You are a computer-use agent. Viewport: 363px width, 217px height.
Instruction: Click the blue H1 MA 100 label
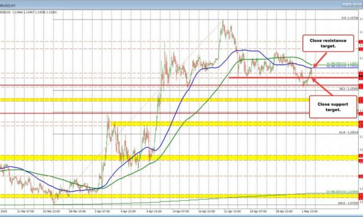tap(342, 66)
